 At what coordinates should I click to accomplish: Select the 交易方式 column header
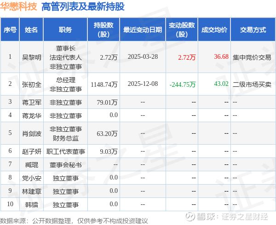coord(253,30)
